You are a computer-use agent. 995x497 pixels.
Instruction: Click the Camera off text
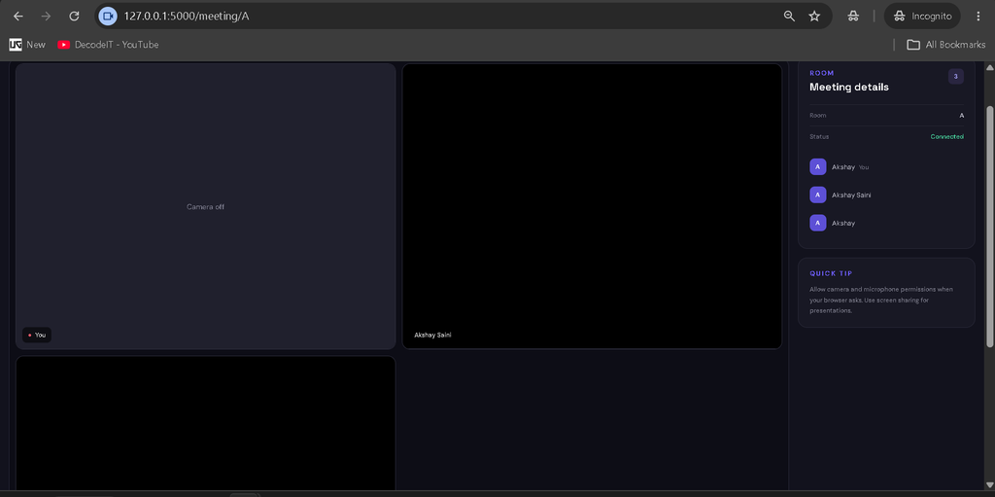(205, 206)
